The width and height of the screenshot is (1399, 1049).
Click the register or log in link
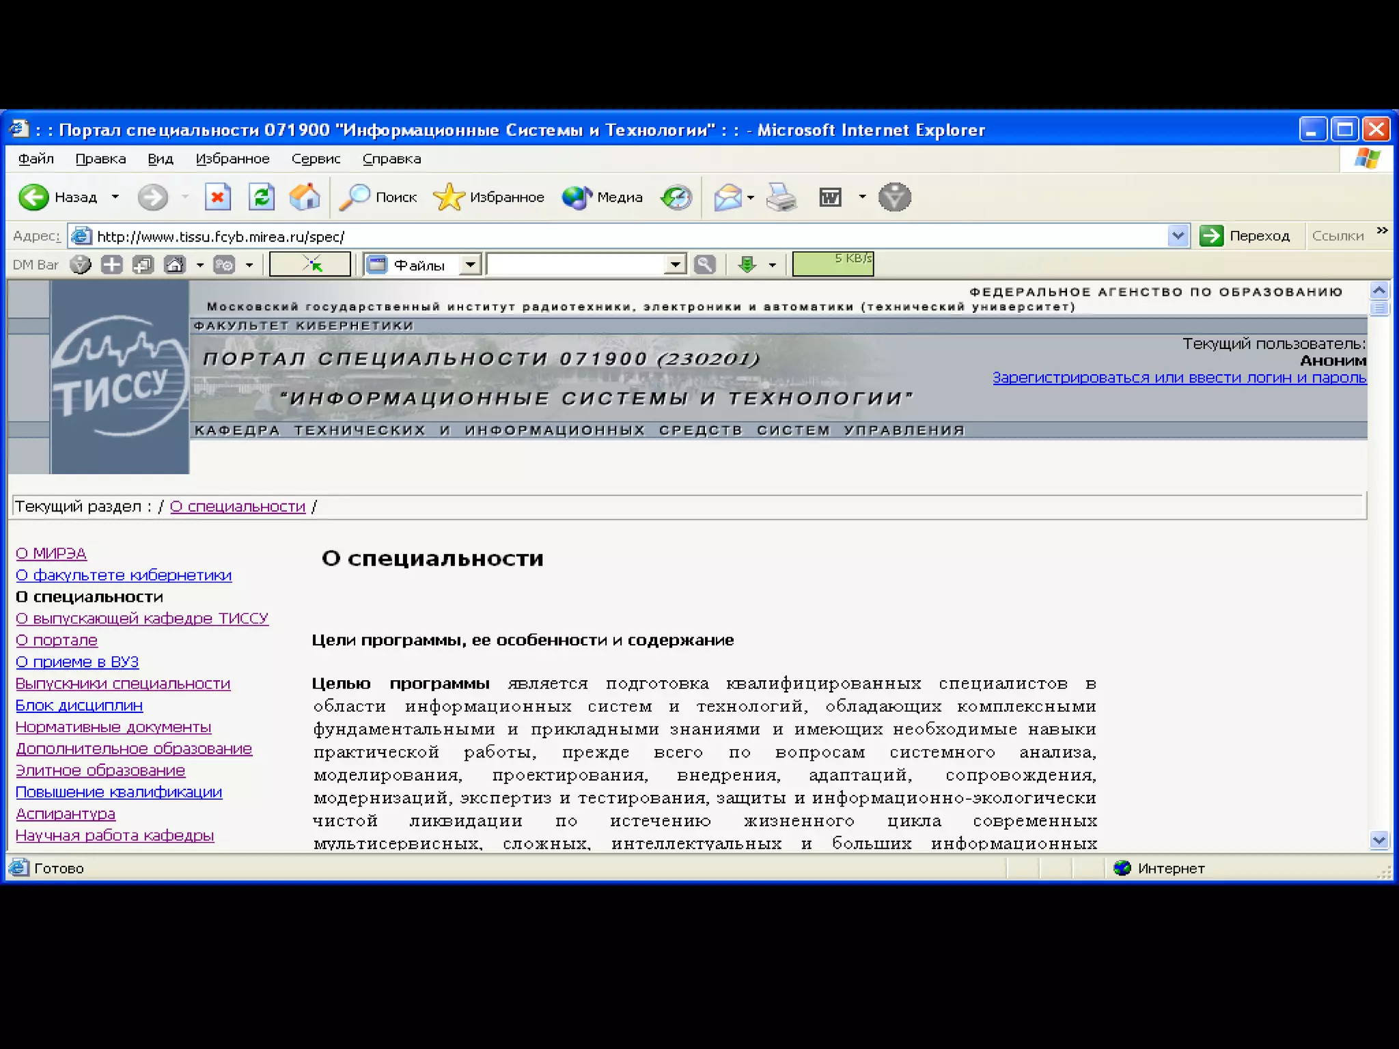coord(1180,378)
